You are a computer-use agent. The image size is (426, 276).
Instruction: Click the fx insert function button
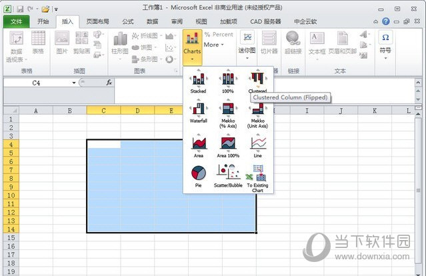tap(109, 83)
